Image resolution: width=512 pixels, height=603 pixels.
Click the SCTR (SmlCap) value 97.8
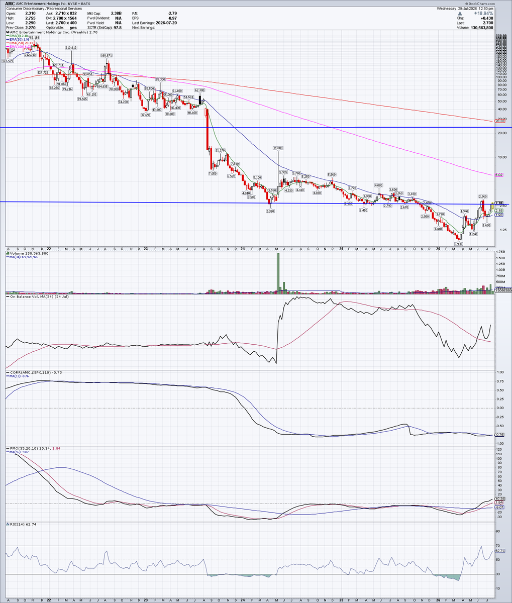click(x=118, y=29)
